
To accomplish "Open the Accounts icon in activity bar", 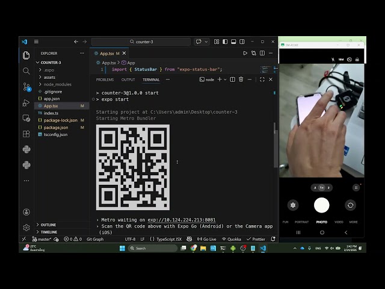I will click(x=26, y=212).
